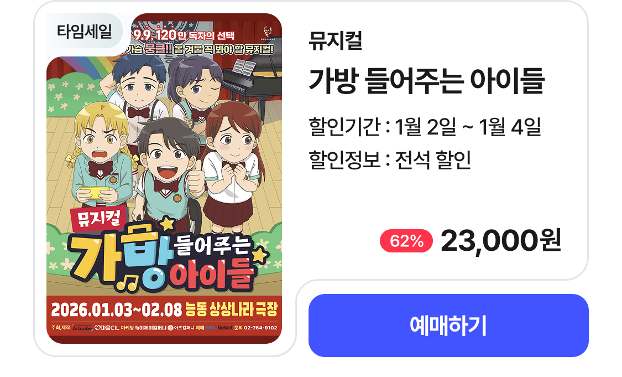
Task: Click the Artcube logo on the poster
Action: pos(82,328)
